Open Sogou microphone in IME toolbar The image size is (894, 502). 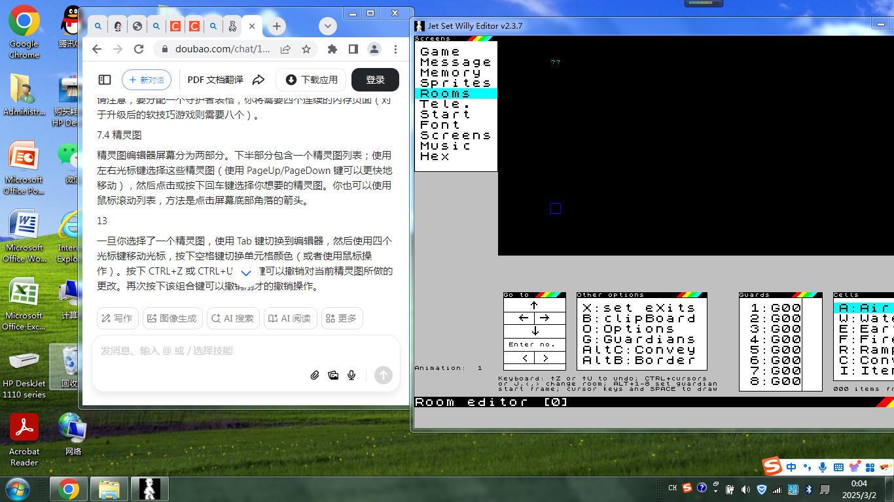(823, 467)
